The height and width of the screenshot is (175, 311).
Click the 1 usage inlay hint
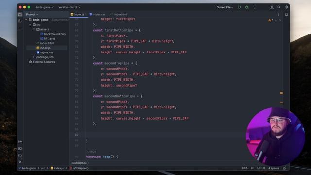click(91, 151)
